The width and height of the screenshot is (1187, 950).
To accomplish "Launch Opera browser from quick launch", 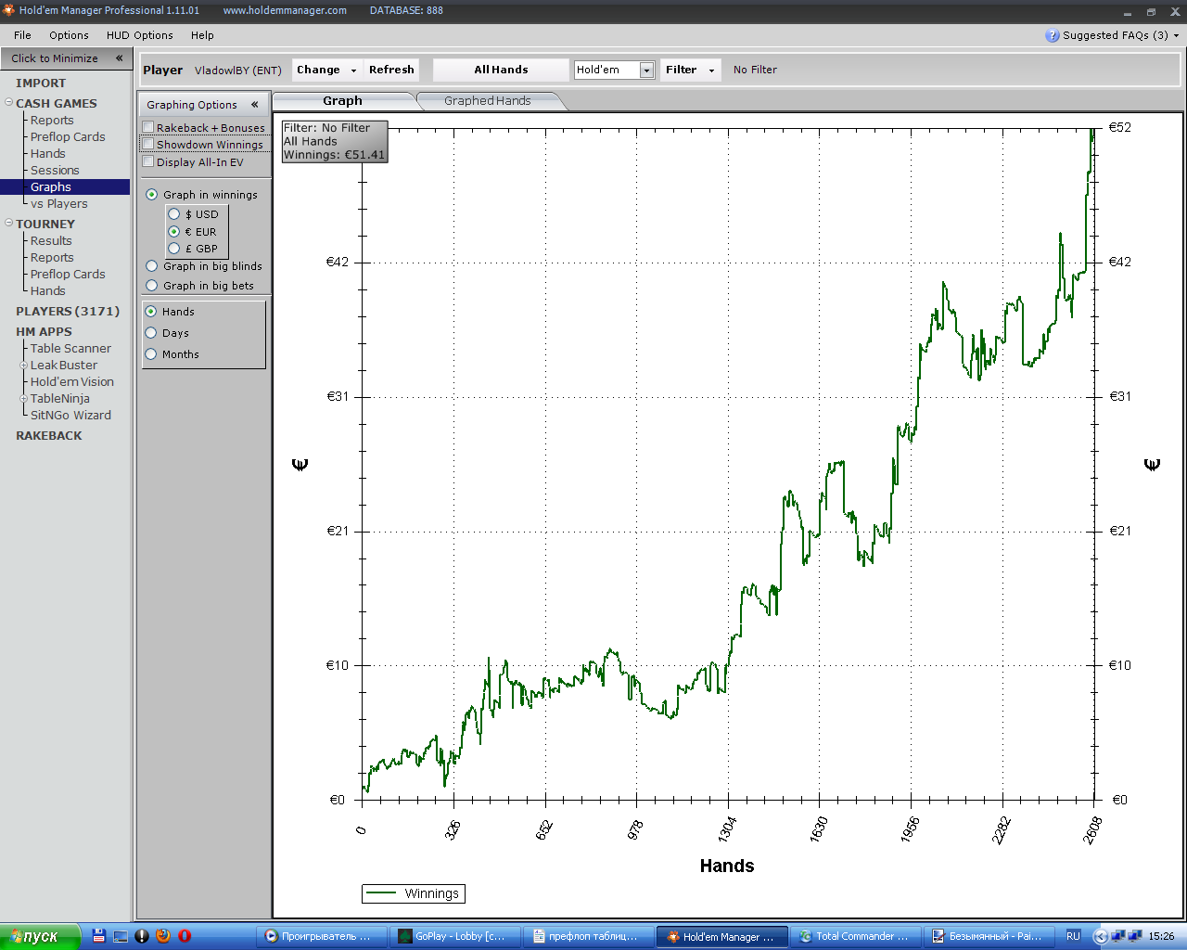I will 185,936.
